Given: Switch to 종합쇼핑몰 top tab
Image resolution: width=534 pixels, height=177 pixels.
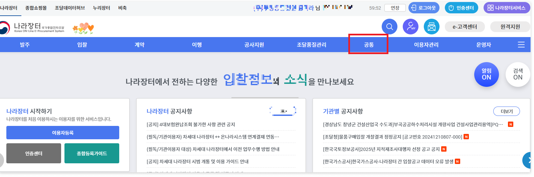Looking at the screenshot, I should point(36,8).
